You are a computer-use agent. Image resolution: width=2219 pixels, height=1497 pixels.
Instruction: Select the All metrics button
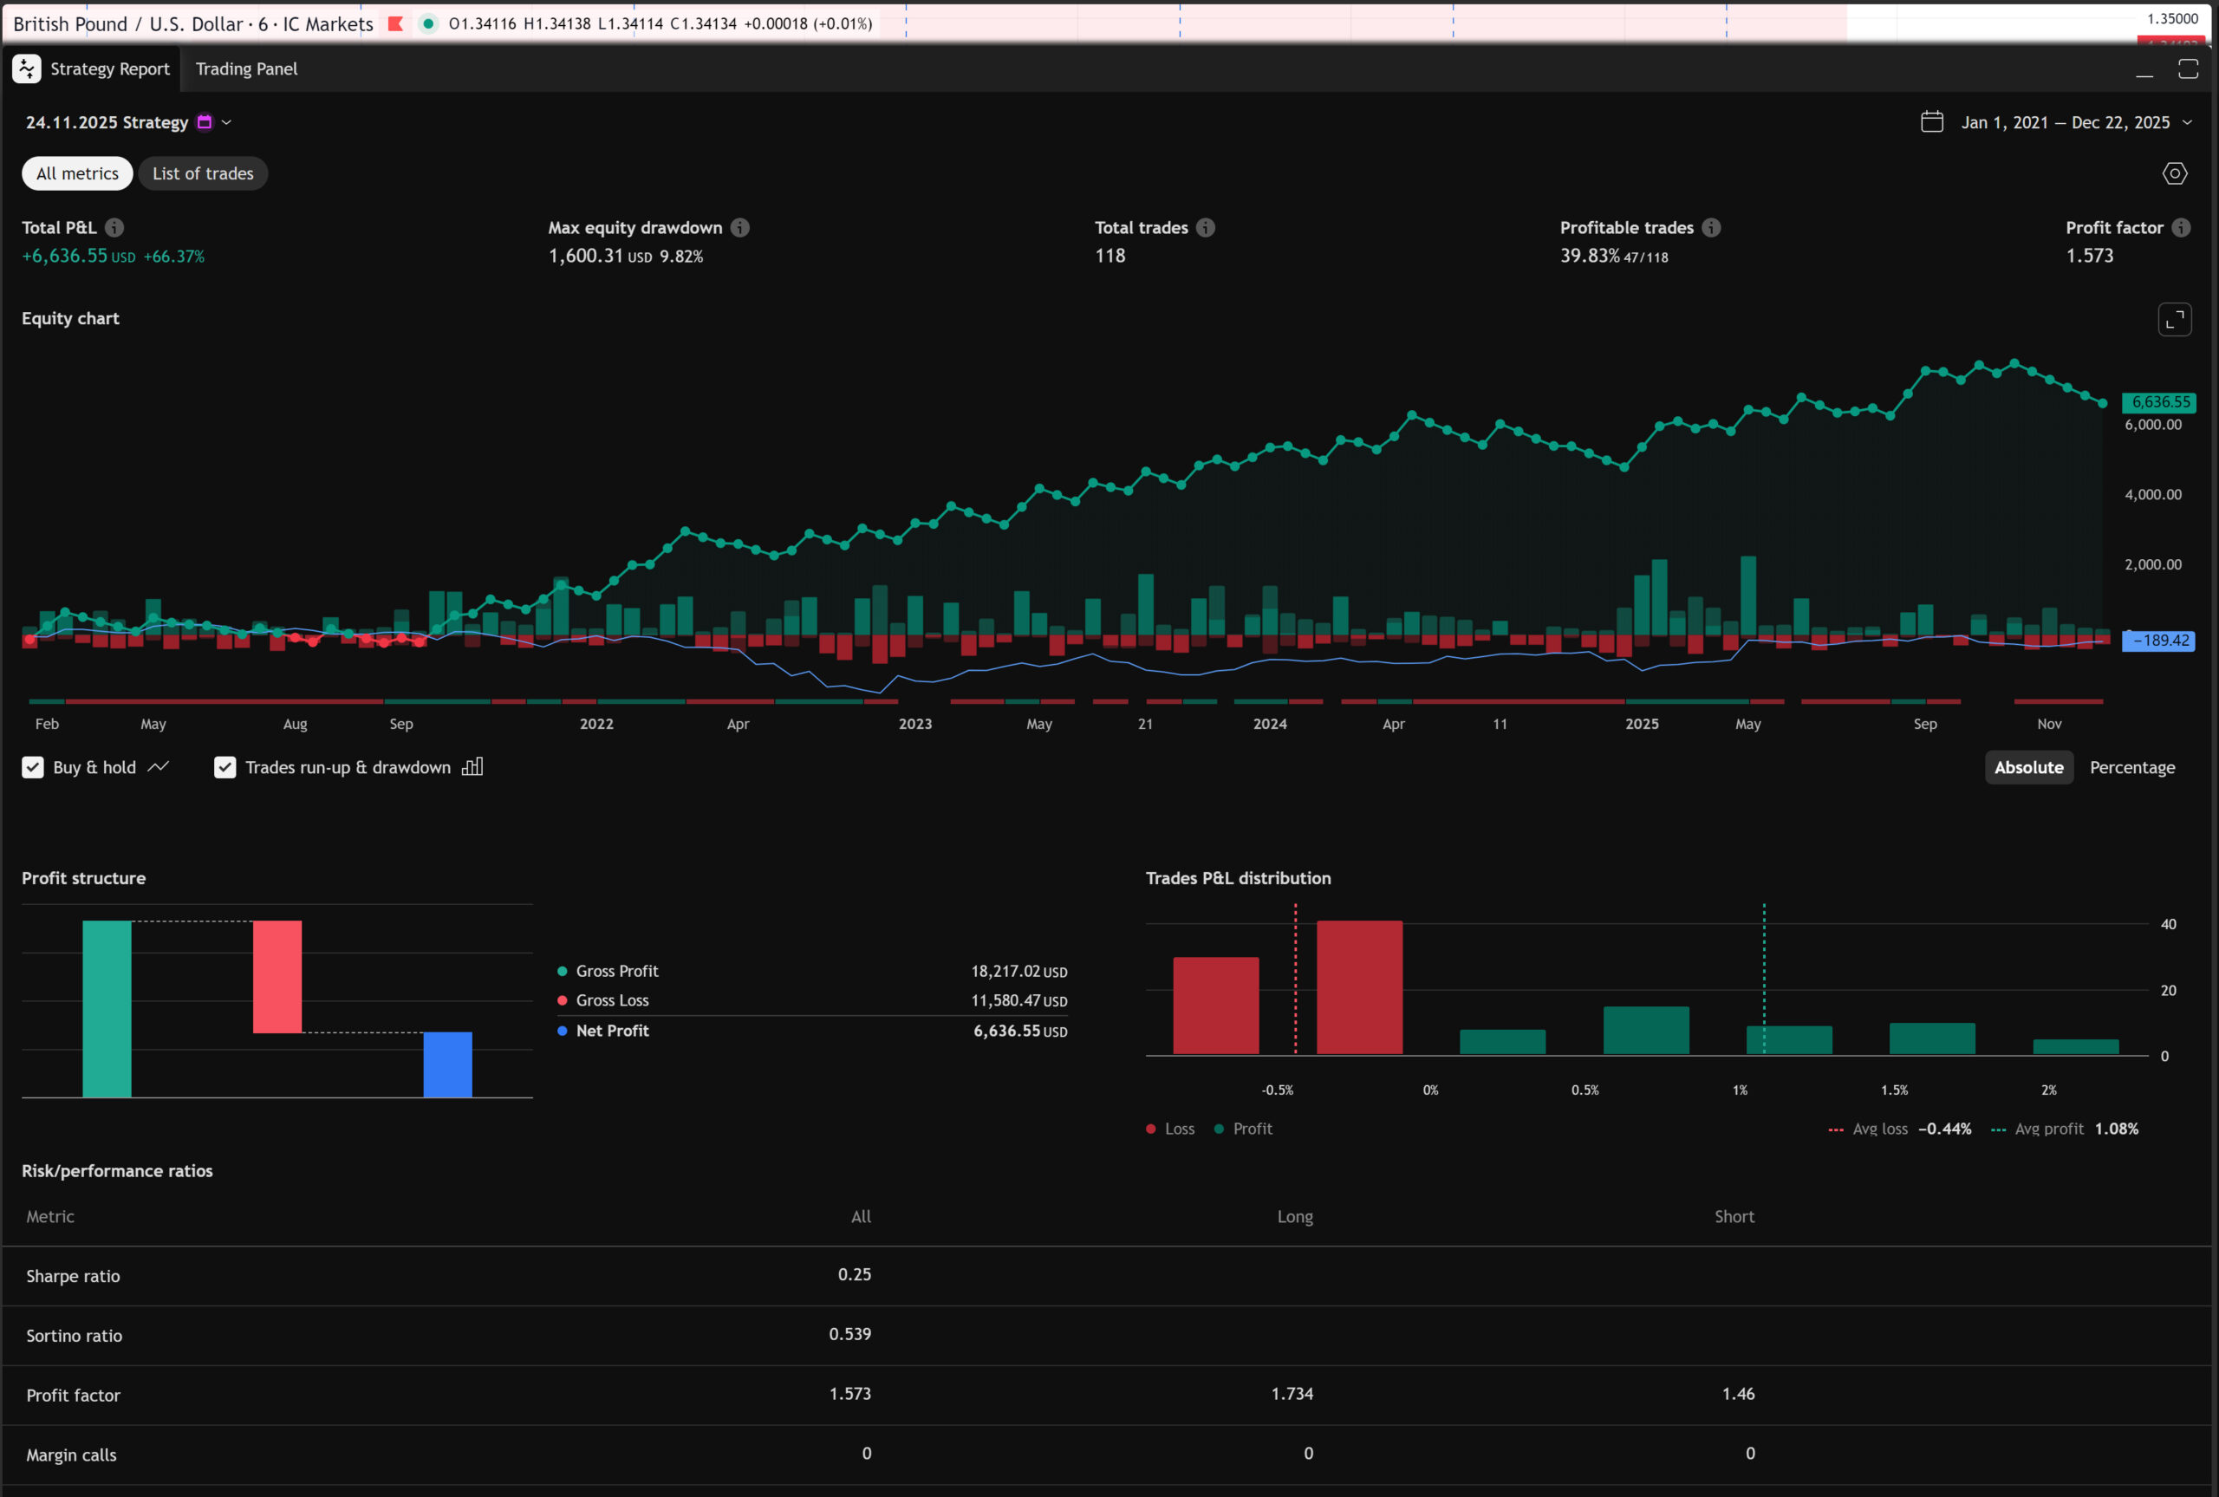point(77,173)
